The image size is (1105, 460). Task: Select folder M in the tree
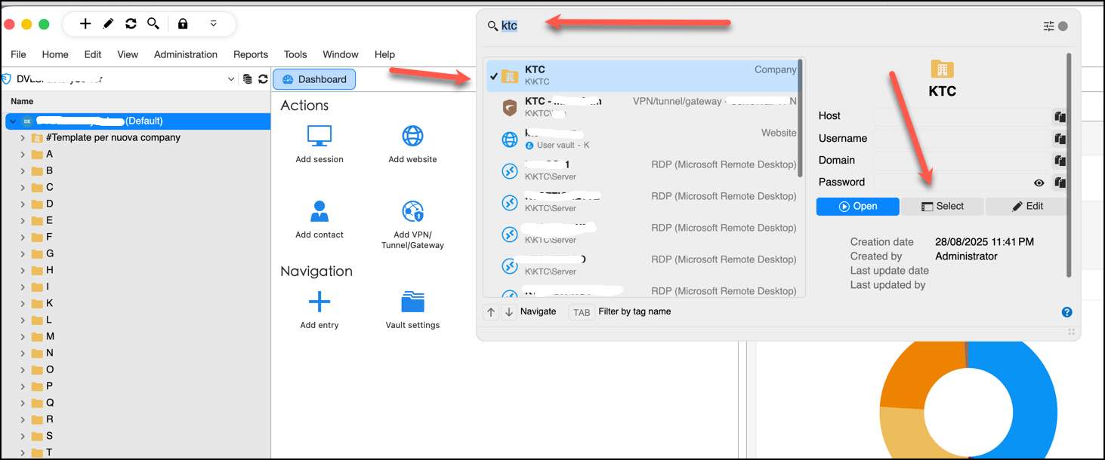tap(50, 337)
